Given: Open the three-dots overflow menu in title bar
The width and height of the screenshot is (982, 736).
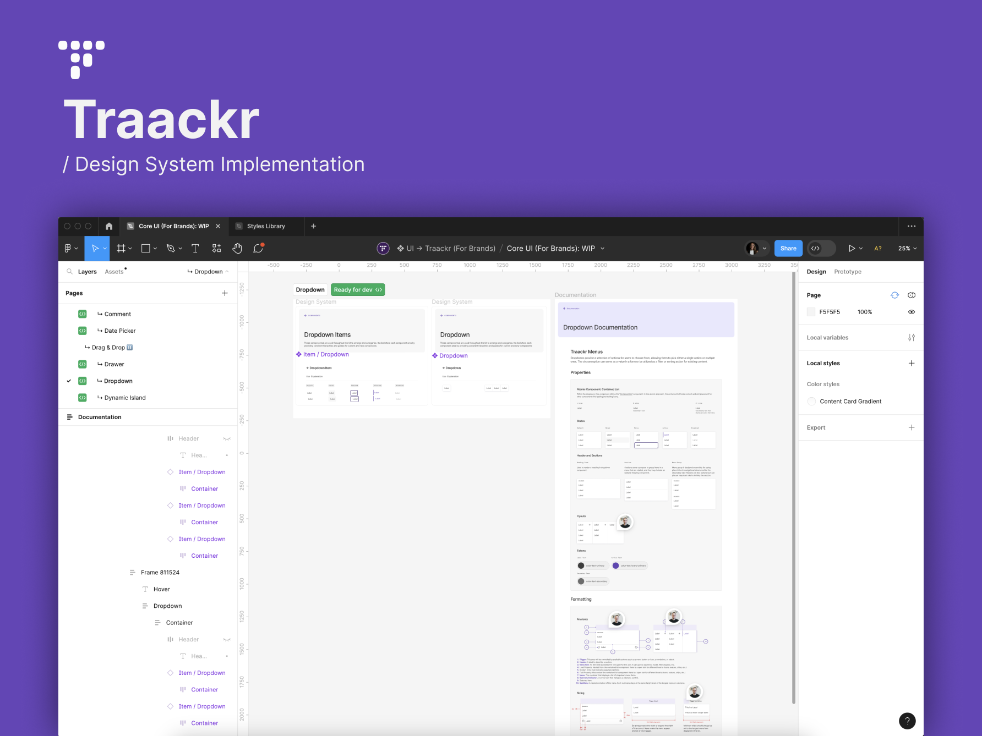Looking at the screenshot, I should 912,226.
